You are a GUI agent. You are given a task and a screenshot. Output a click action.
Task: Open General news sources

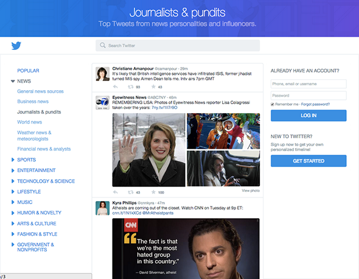(x=40, y=91)
